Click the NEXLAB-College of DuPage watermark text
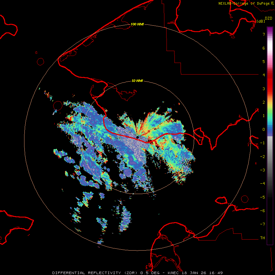275x275 pixels. click(x=244, y=3)
